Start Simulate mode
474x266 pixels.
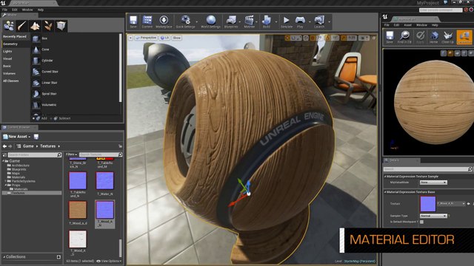pyautogui.click(x=287, y=21)
